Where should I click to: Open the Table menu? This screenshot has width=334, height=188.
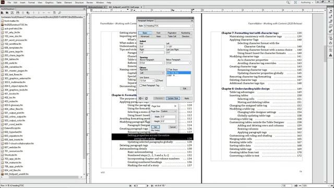click(59, 3)
